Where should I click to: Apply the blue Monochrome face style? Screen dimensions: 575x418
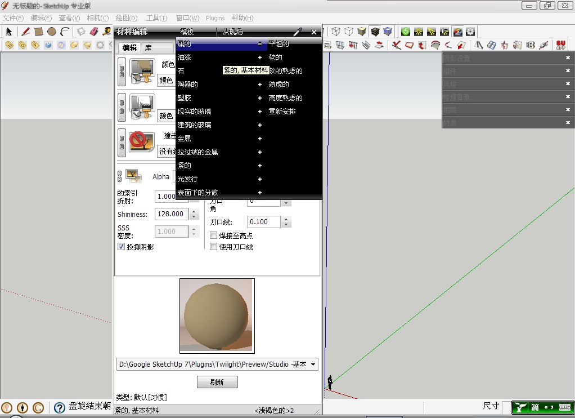point(388,32)
